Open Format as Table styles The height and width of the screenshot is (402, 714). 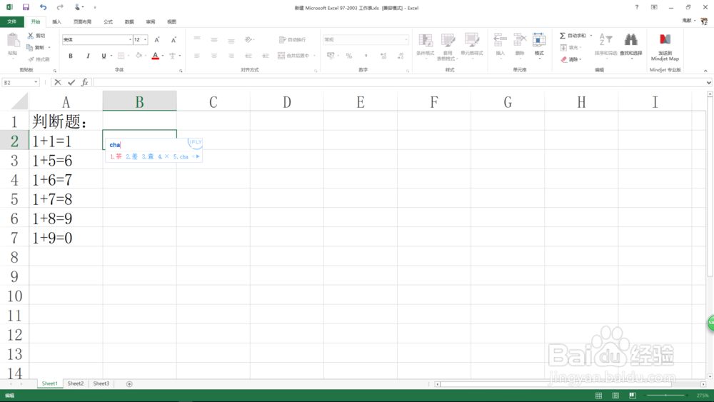pyautogui.click(x=448, y=46)
